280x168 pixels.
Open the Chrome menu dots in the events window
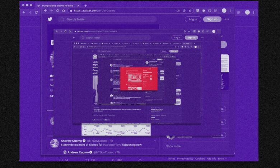tap(218, 31)
